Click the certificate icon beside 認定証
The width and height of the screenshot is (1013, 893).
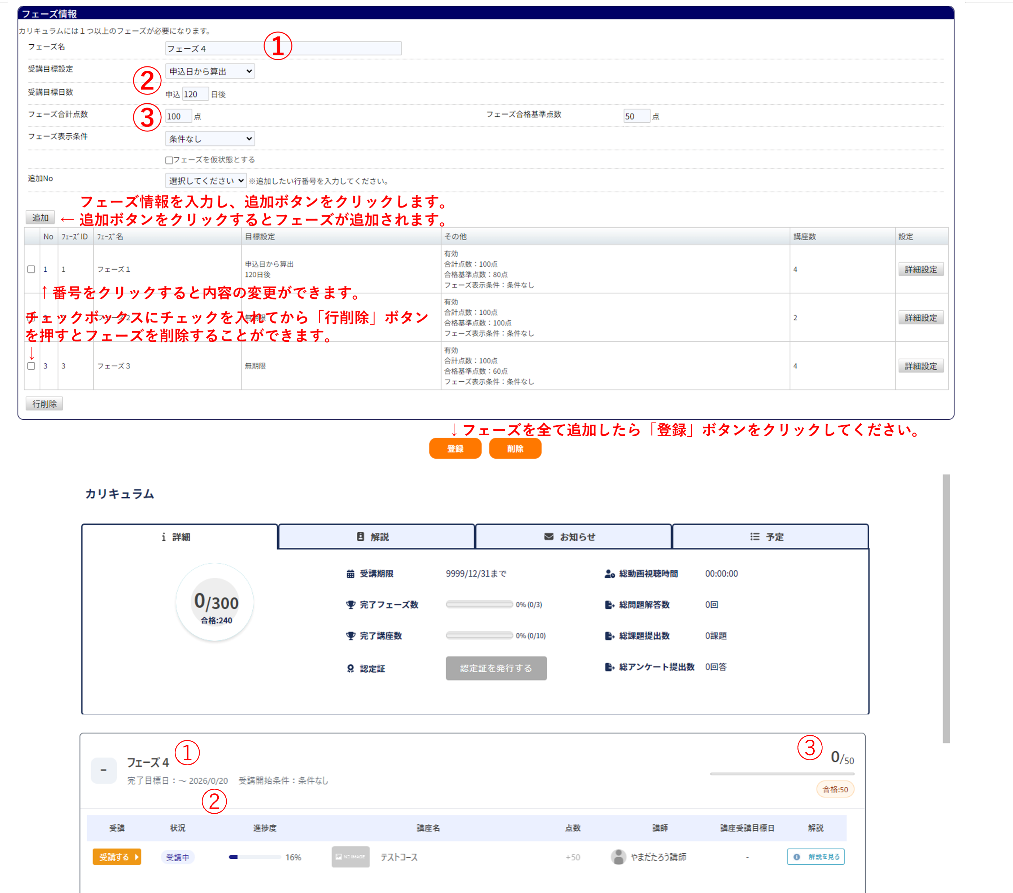click(x=351, y=669)
